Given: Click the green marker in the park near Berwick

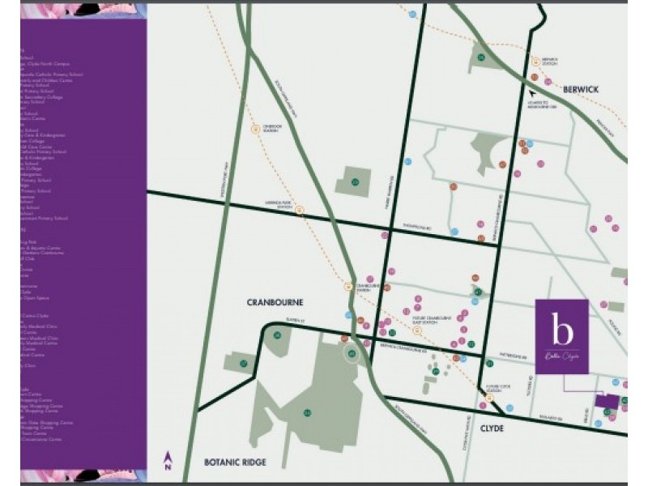Looking at the screenshot, I should point(481,58).
